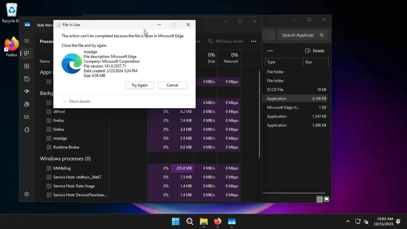
Task: Open Task Manager Settings gear
Action: pyautogui.click(x=27, y=194)
